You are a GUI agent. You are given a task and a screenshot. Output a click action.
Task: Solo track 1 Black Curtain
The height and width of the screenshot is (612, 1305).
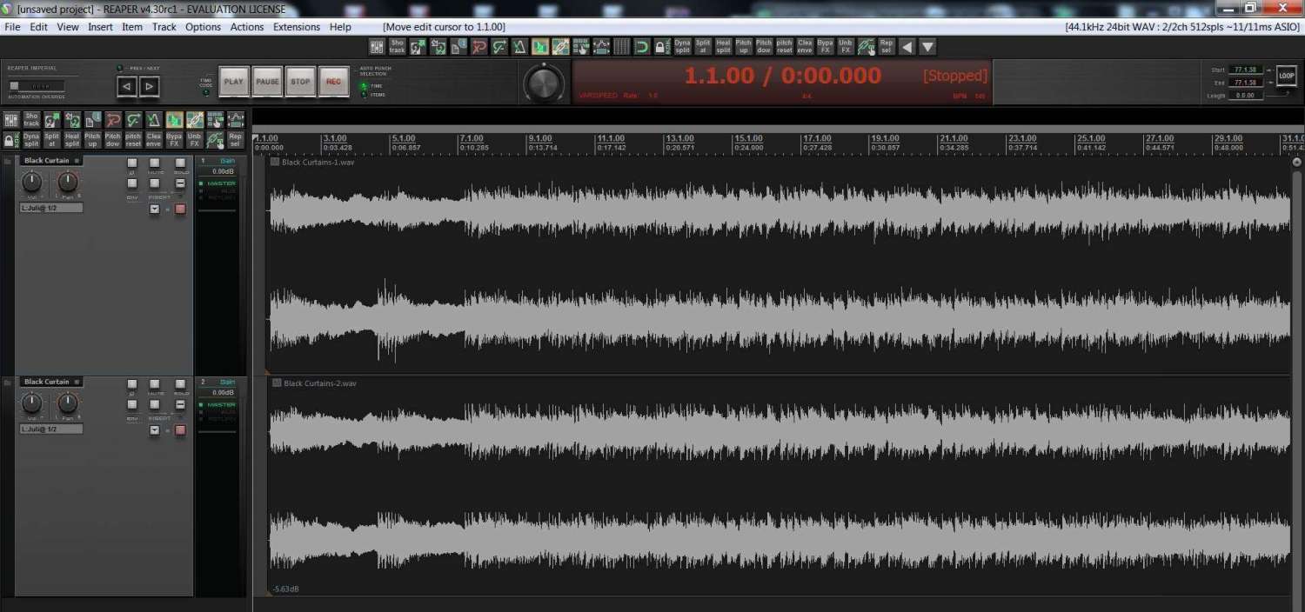(180, 163)
